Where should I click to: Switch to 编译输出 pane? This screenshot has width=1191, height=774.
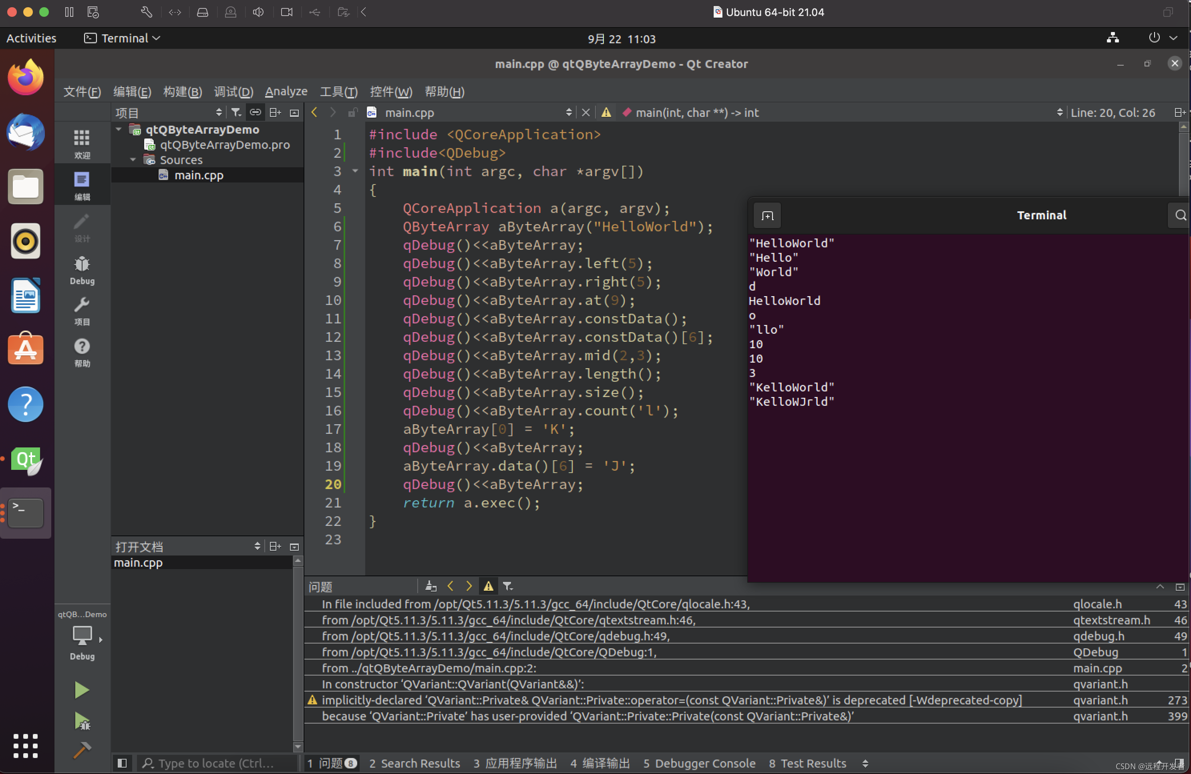point(600,763)
